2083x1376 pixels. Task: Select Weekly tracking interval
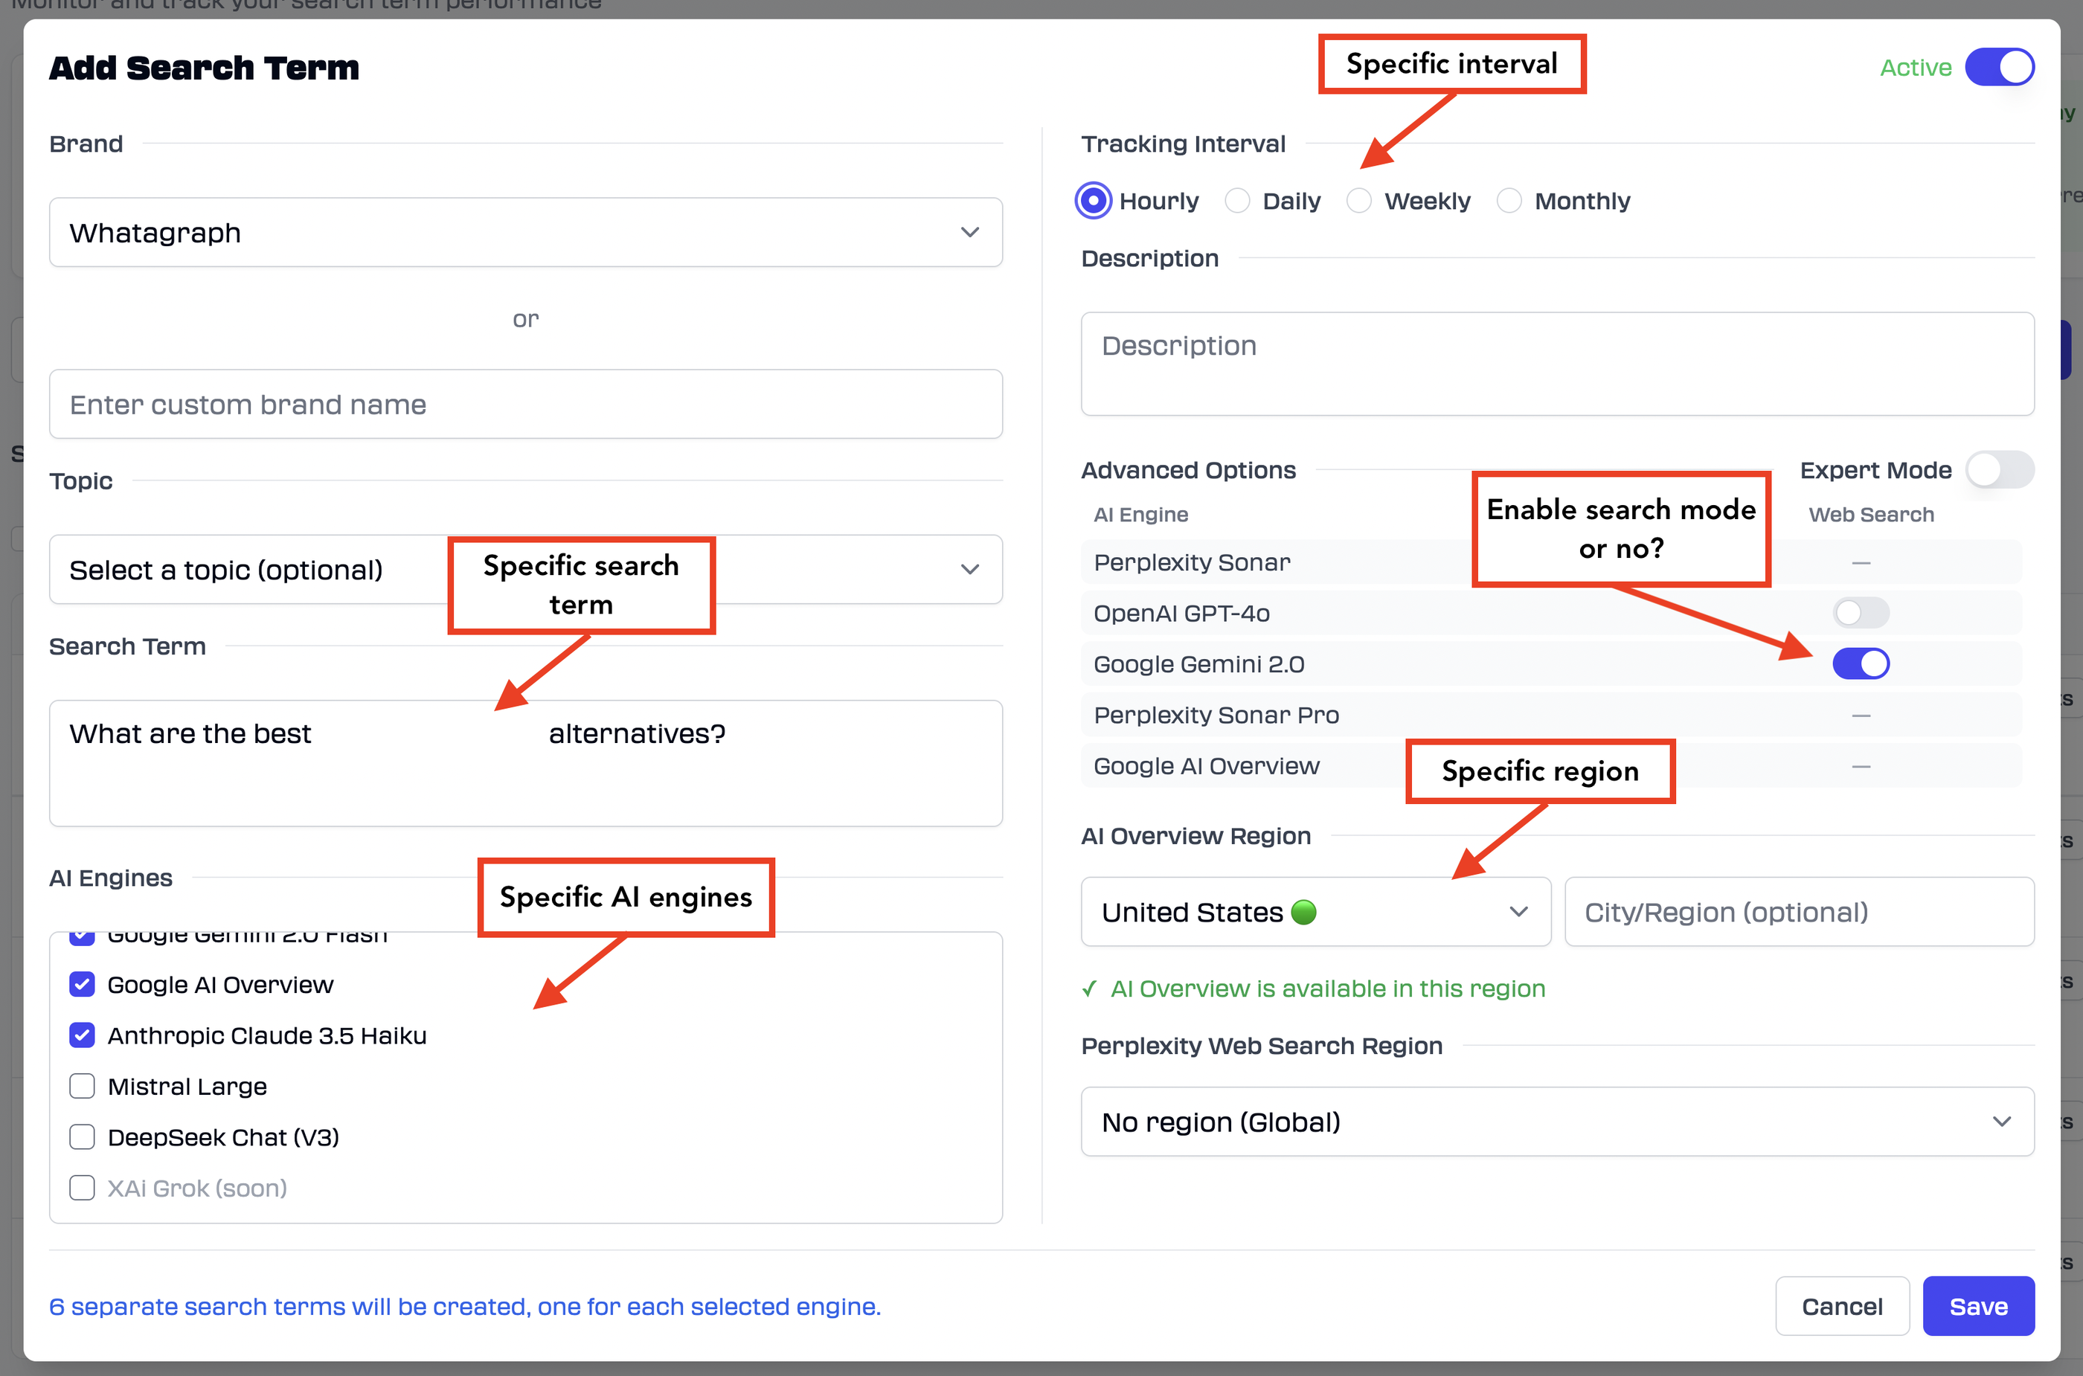click(1359, 200)
